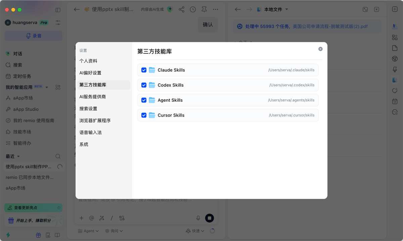Select 第三方技能库 in settings list
The image size is (403, 241).
104,85
